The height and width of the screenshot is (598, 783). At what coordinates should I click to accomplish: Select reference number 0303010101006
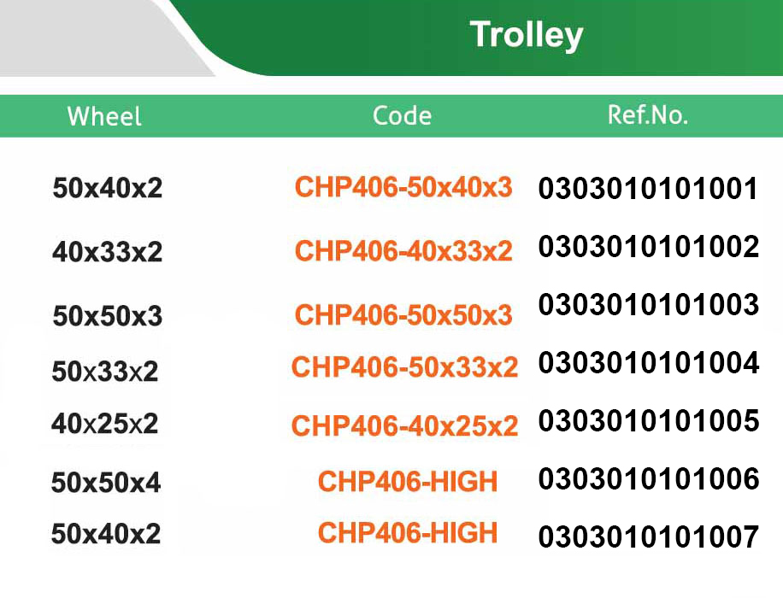coord(648,479)
